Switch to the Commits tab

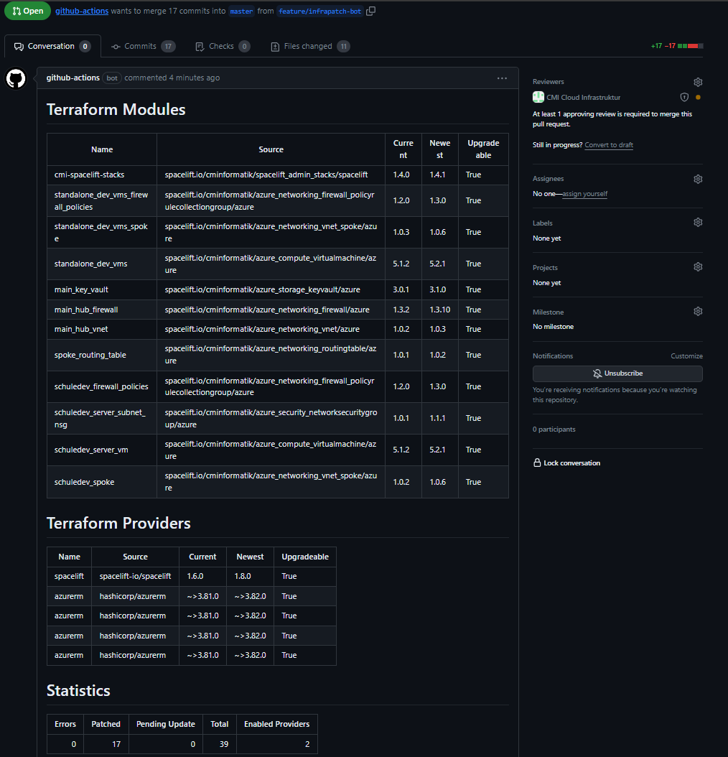pyautogui.click(x=143, y=47)
